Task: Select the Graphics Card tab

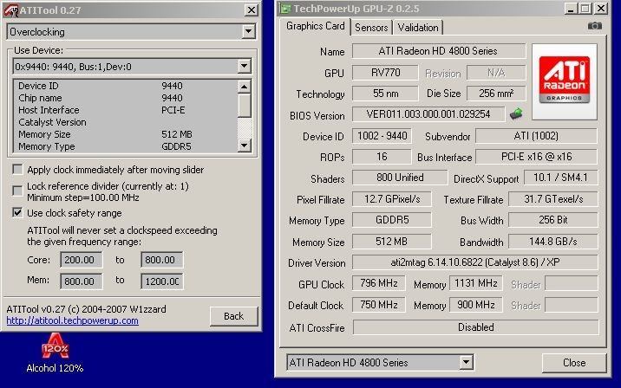Action: [x=315, y=26]
